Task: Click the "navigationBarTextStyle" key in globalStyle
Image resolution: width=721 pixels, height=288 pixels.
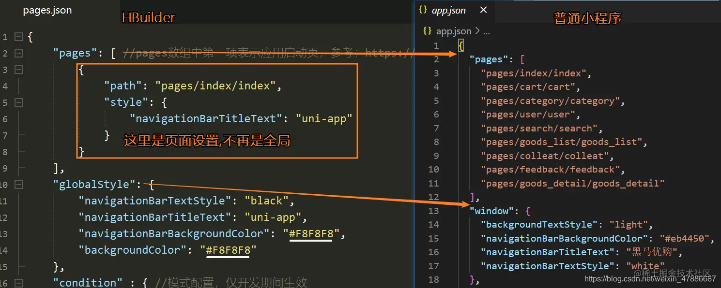Action: pyautogui.click(x=155, y=201)
